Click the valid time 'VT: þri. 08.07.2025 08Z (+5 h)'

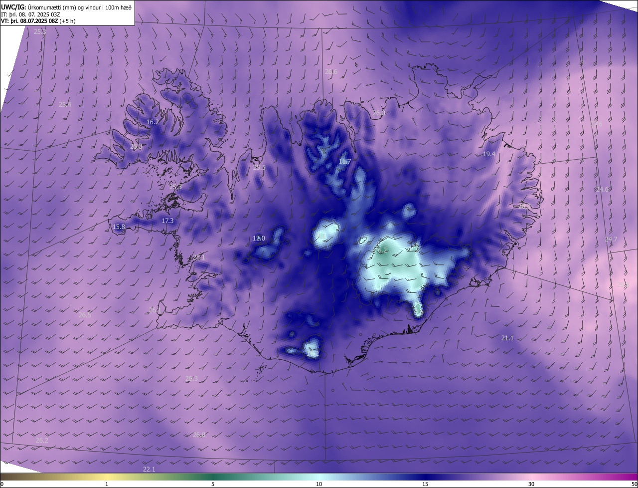pos(38,21)
